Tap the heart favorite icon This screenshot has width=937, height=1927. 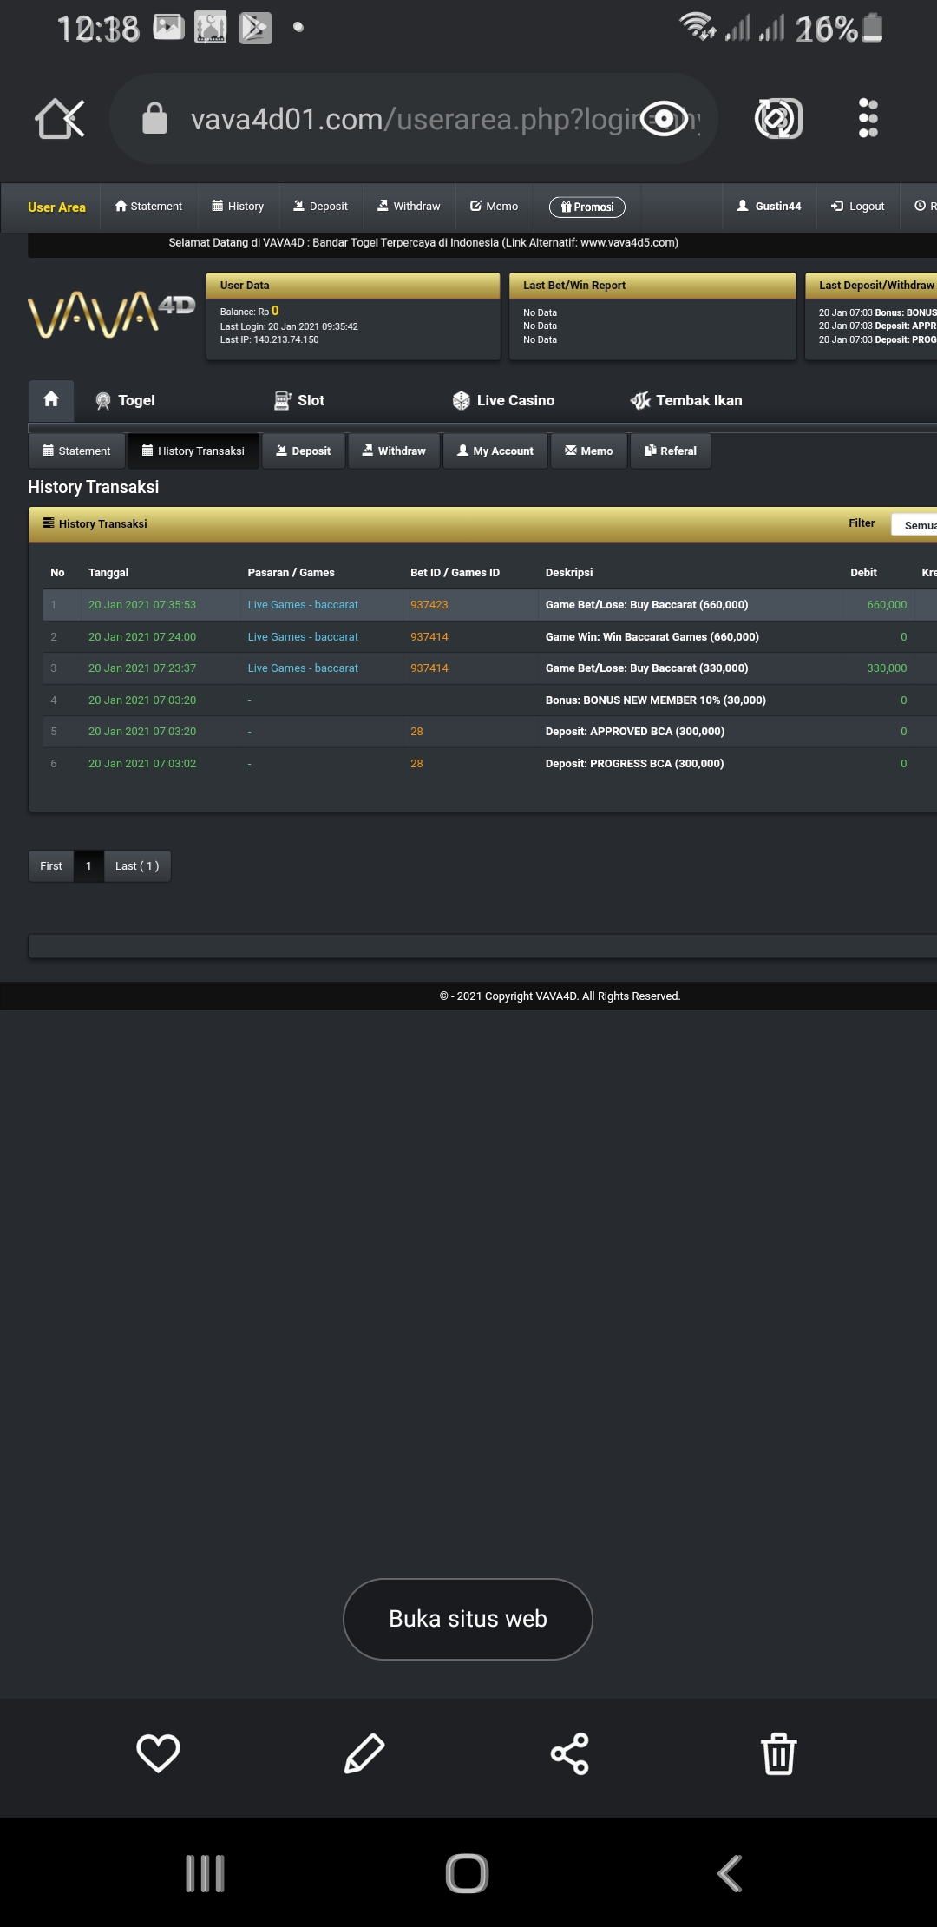[158, 1753]
